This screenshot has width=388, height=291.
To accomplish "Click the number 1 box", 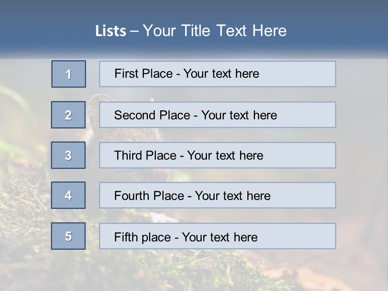I will click(x=69, y=74).
